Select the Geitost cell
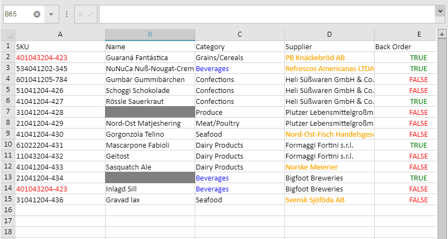 [x=150, y=156]
